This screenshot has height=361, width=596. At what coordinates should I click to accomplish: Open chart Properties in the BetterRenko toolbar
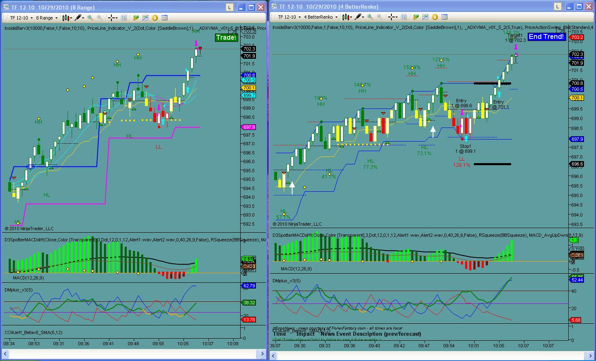pyautogui.click(x=444, y=17)
